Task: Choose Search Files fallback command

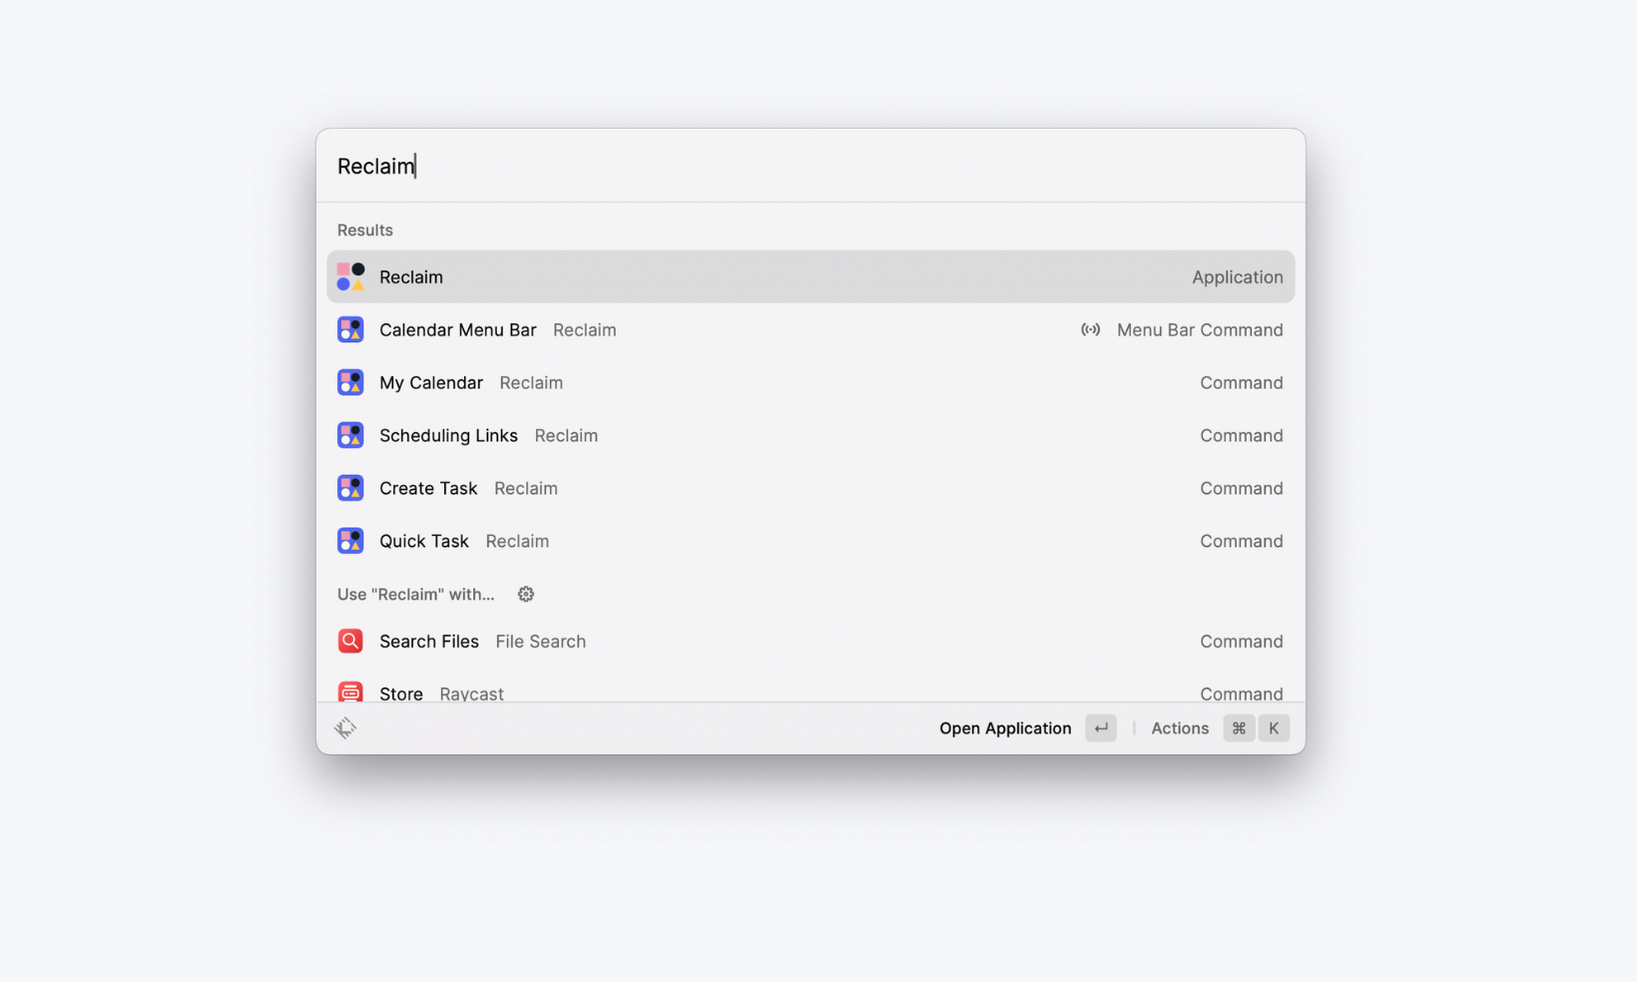Action: point(811,641)
